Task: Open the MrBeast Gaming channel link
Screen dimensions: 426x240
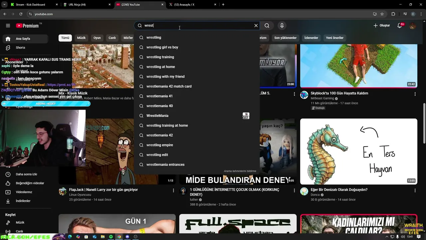Action: [x=322, y=98]
